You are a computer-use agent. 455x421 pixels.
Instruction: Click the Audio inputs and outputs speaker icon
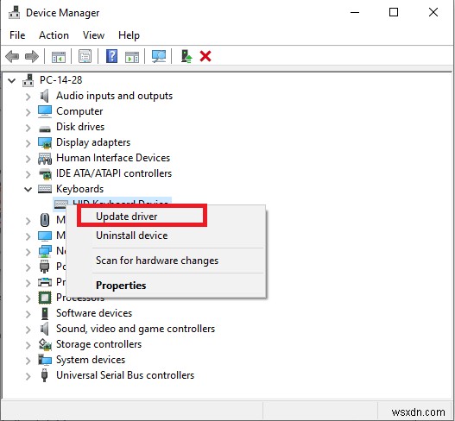tap(44, 96)
